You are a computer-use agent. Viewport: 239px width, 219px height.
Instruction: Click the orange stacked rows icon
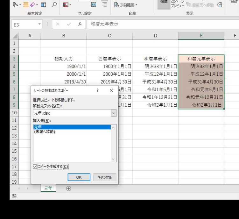click(x=26, y=5)
